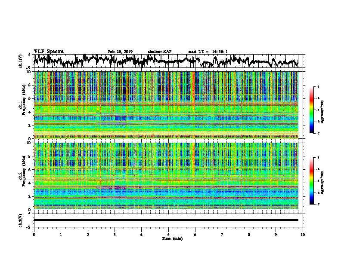Click the "10" kHz tick on ch.2 spectrogram

coord(29,143)
